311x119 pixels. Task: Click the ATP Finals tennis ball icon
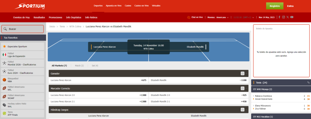click(x=4, y=114)
